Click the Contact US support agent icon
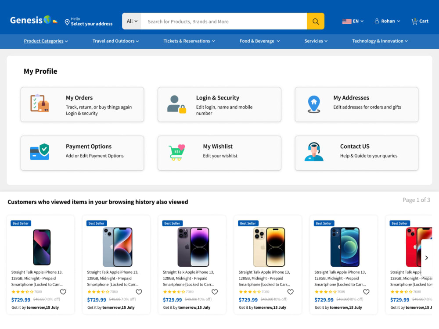The height and width of the screenshot is (329, 439). click(314, 152)
